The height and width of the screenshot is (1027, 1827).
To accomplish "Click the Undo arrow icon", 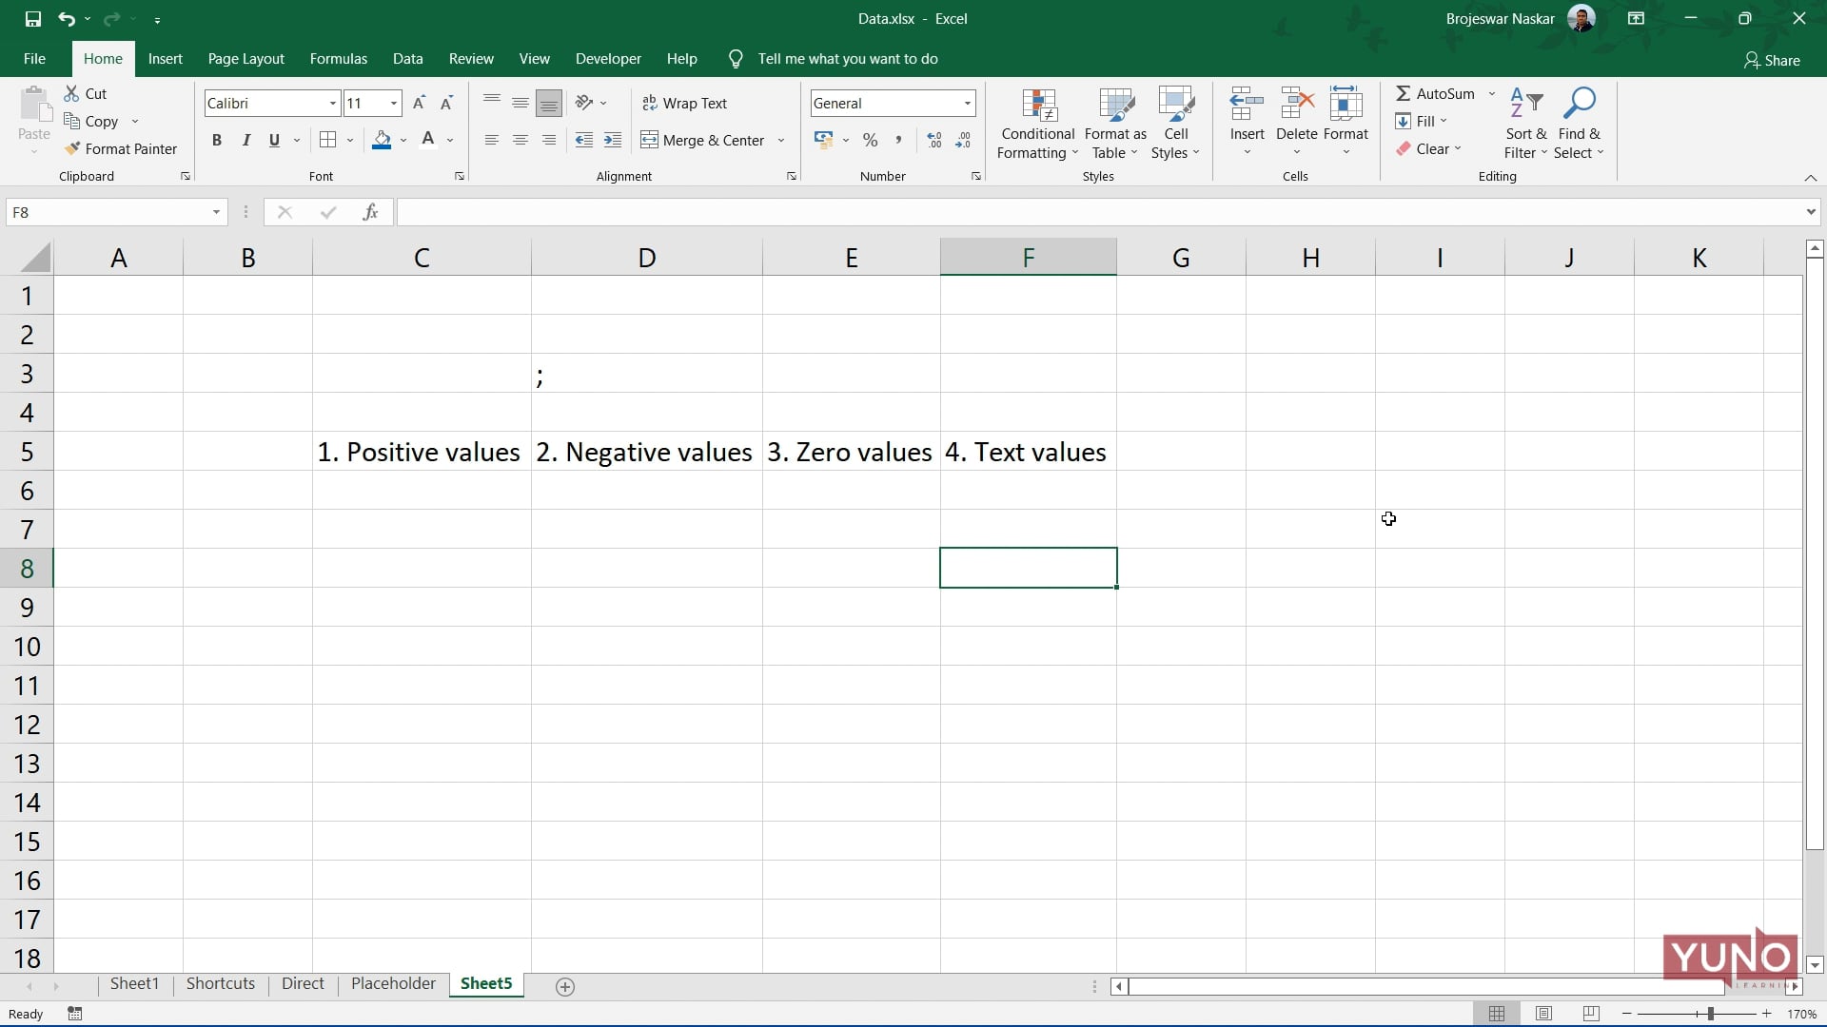I will (66, 18).
